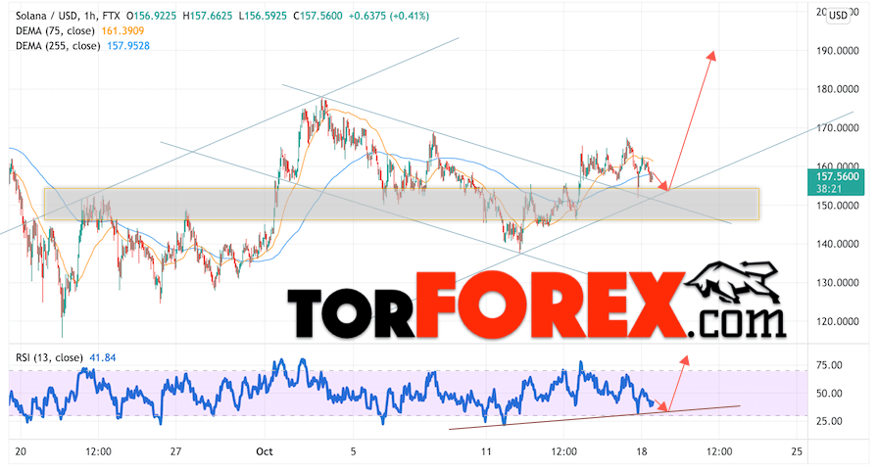Click the 180.0000 price axis label
Image resolution: width=878 pixels, height=470 pixels.
click(x=837, y=89)
